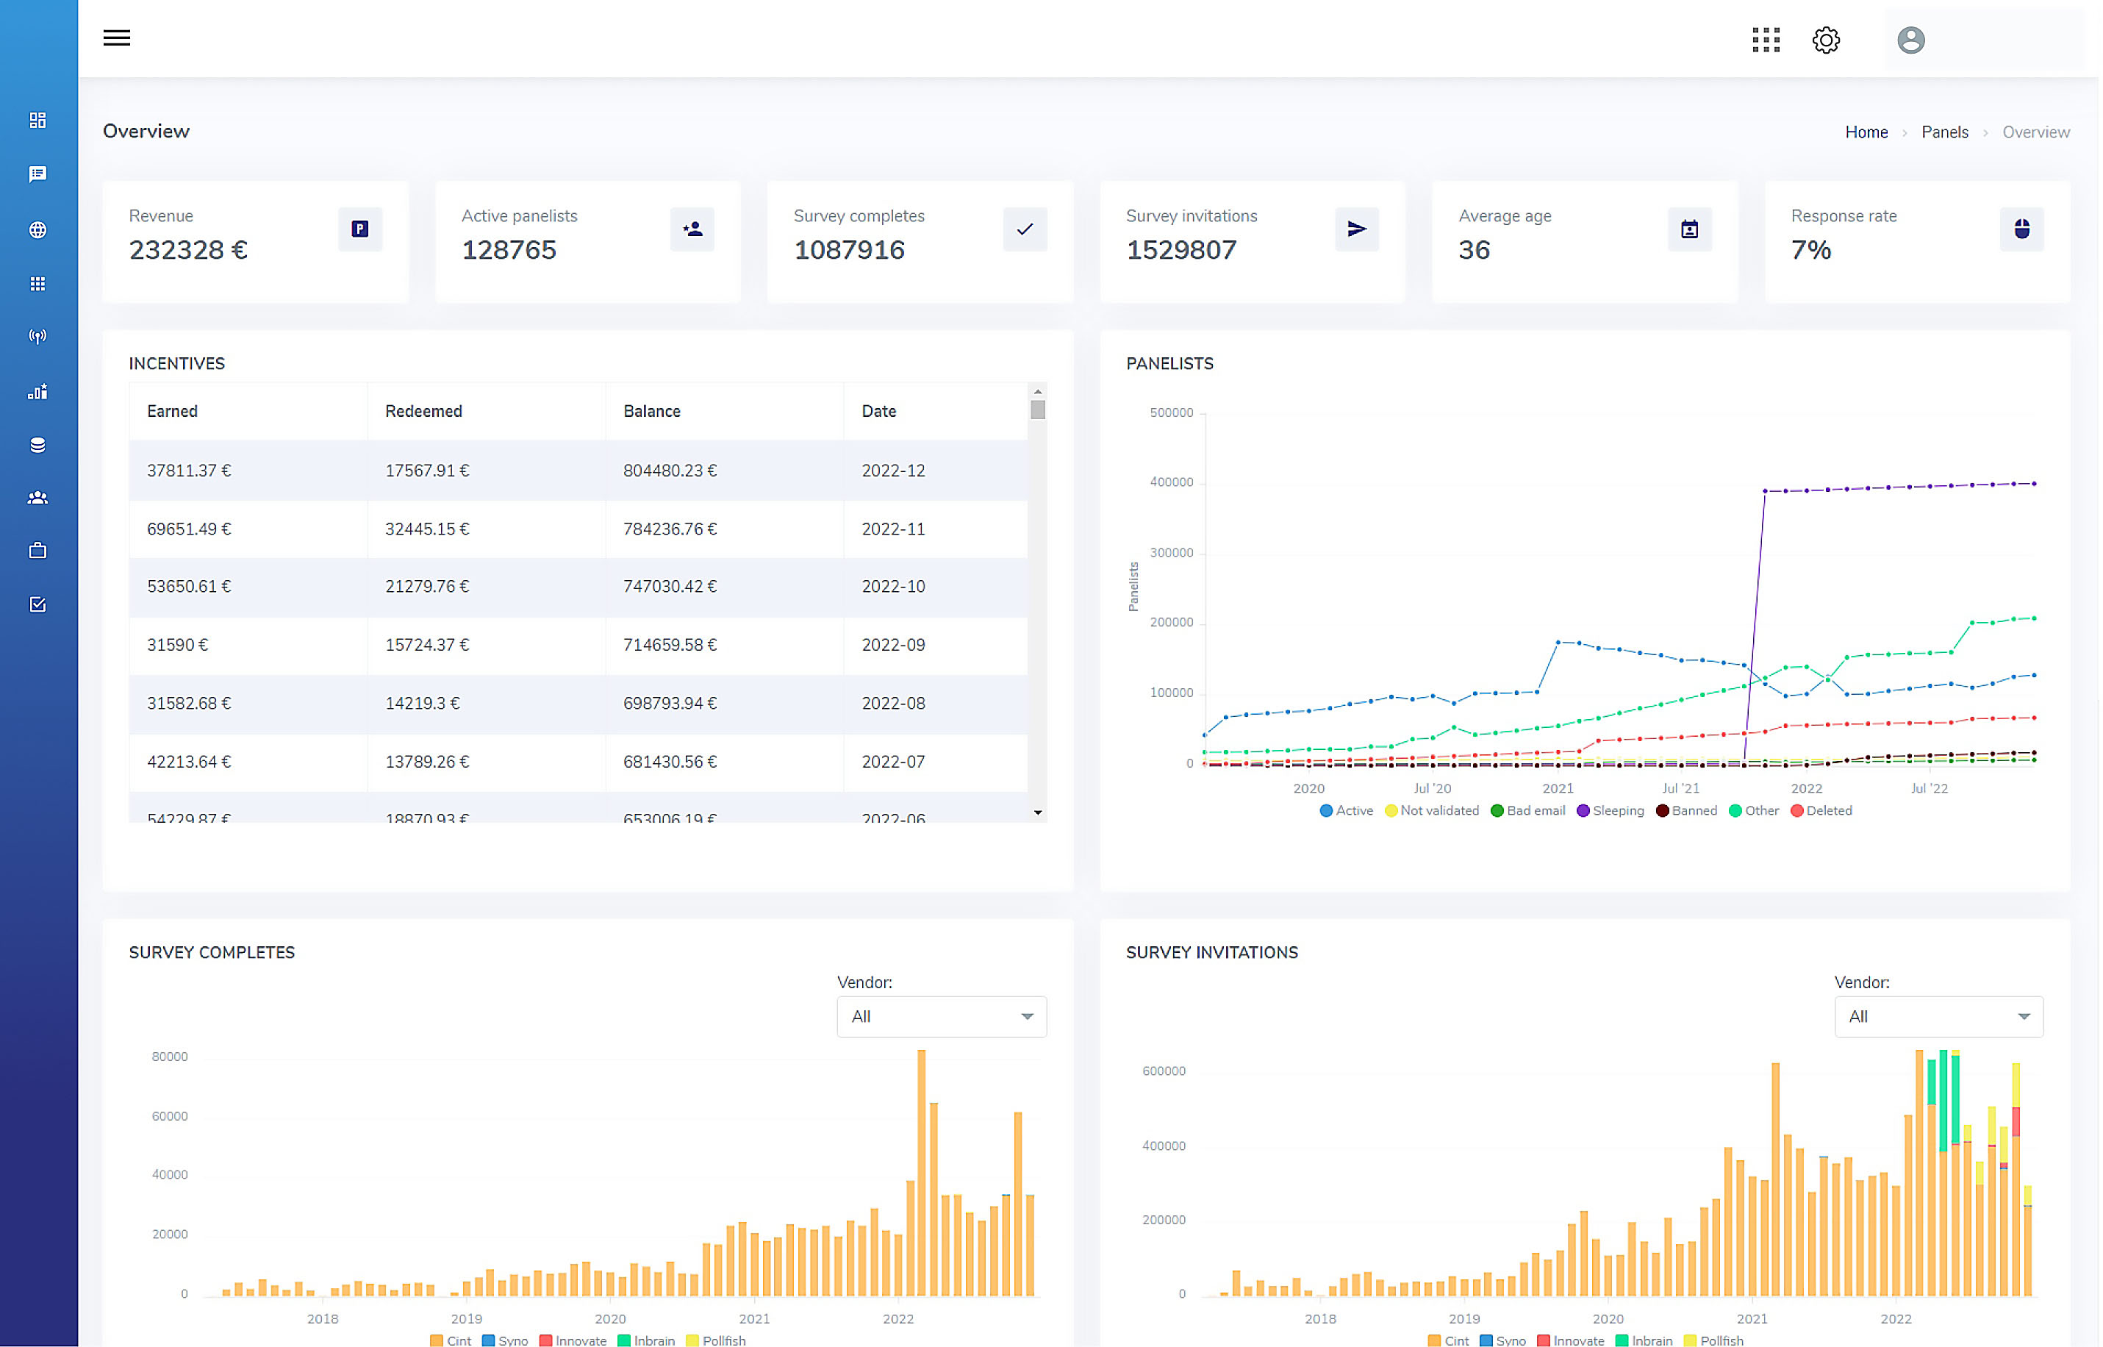This screenshot has width=2103, height=1347.
Task: Toggle Syno series in Survey Invitations legend
Action: click(x=1504, y=1340)
